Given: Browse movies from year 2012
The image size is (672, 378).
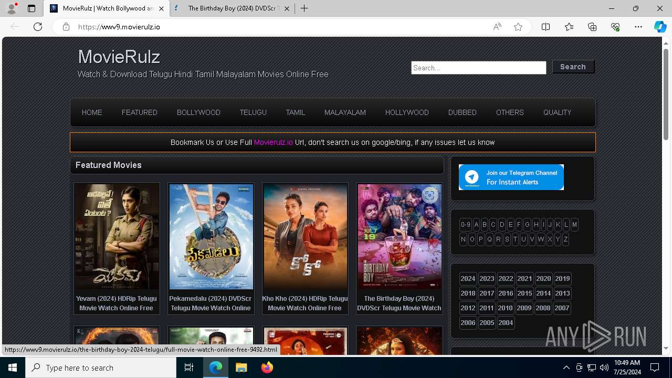Looking at the screenshot, I should [468, 308].
